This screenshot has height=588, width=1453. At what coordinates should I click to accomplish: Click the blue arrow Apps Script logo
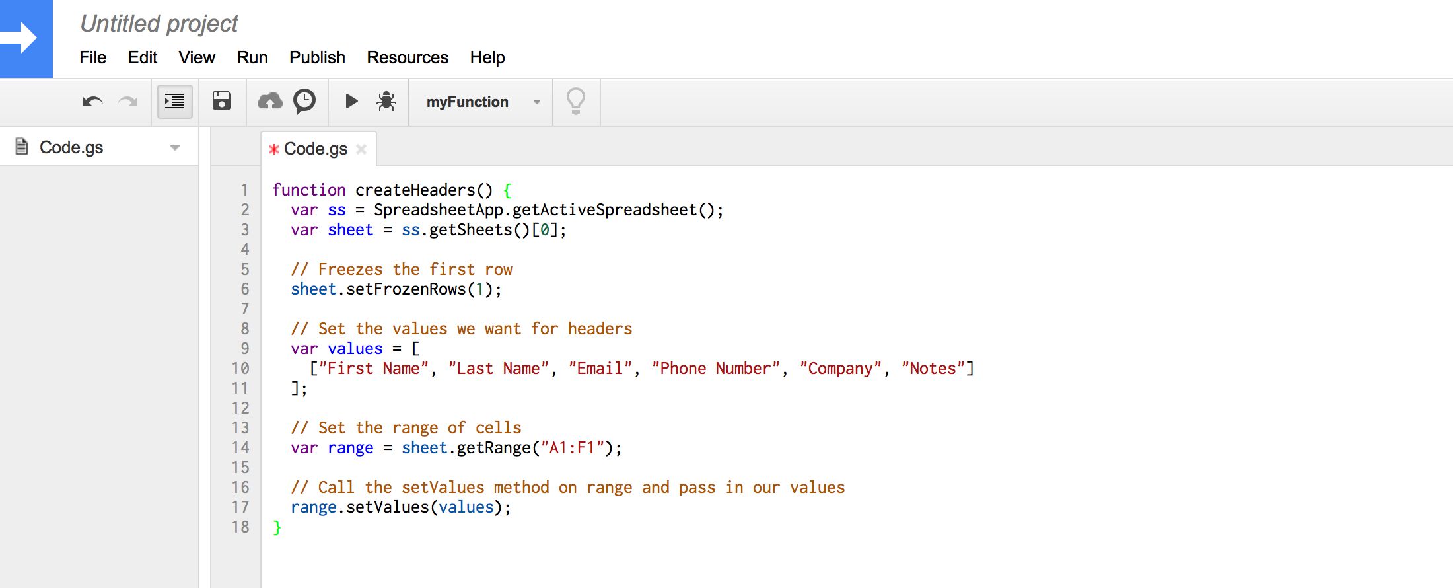26,38
